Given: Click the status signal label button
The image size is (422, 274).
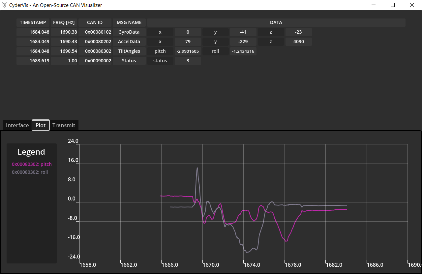Looking at the screenshot, I should click(160, 61).
